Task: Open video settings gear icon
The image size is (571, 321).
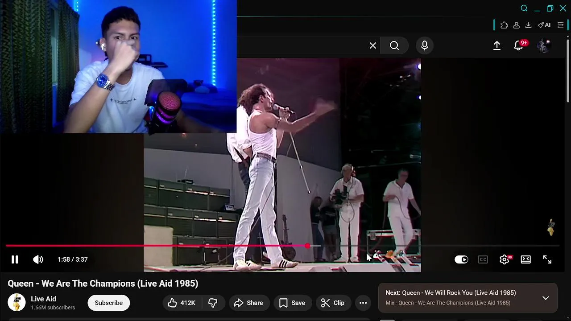Action: 505,259
